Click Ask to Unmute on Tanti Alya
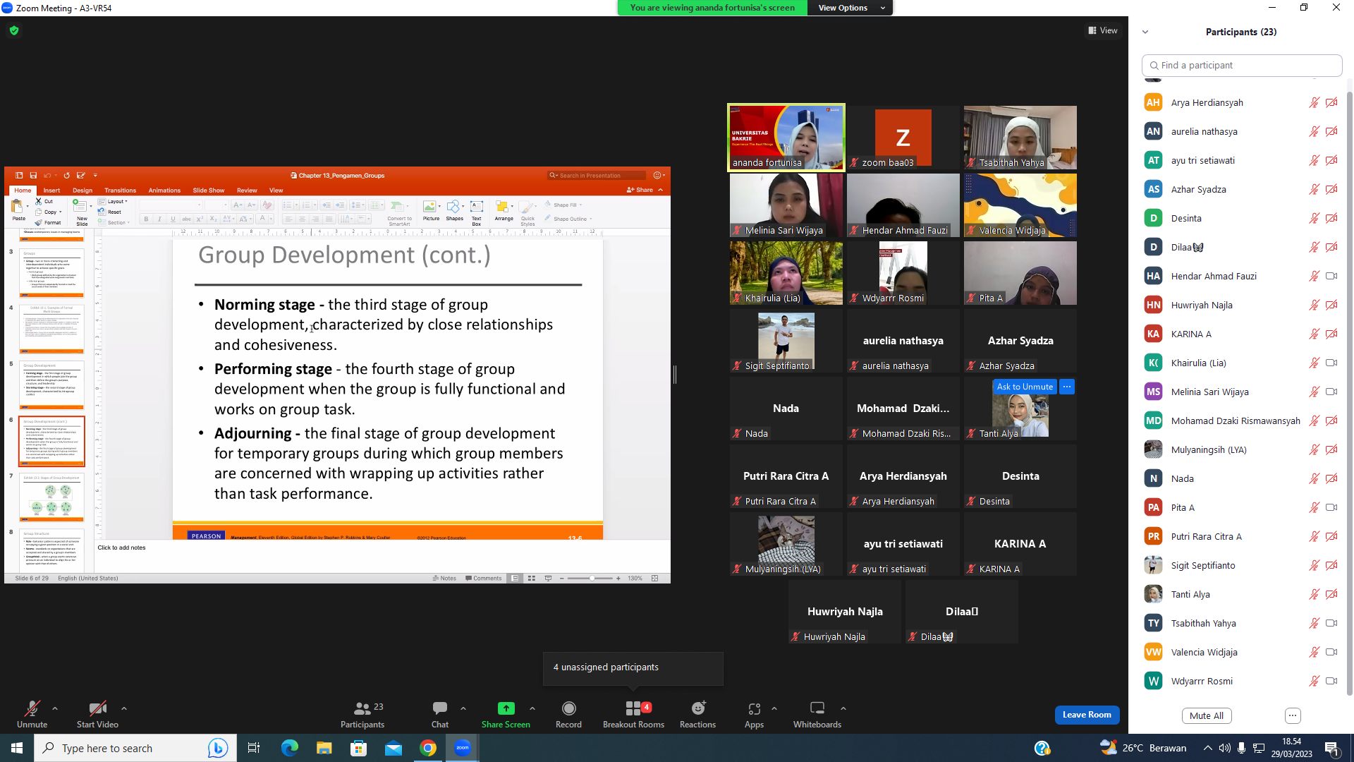The height and width of the screenshot is (762, 1354). (x=1025, y=387)
